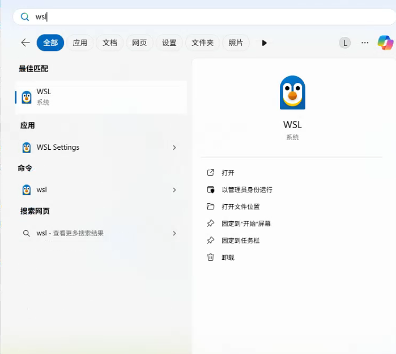Click the pin to taskbar pin icon
396x354 pixels.
(x=210, y=241)
